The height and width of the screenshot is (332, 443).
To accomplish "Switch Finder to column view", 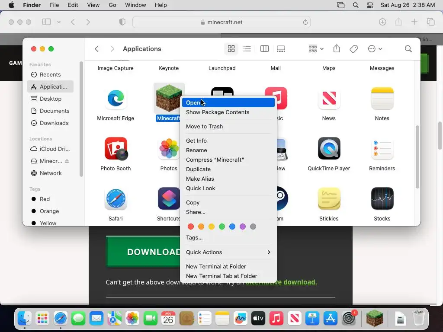I will pos(264,49).
